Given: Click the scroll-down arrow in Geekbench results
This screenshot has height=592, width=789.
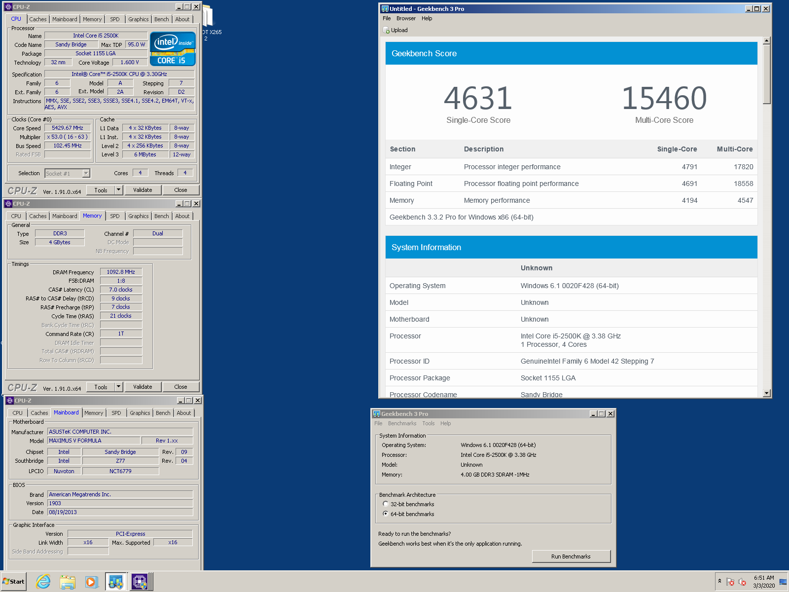Looking at the screenshot, I should 766,393.
